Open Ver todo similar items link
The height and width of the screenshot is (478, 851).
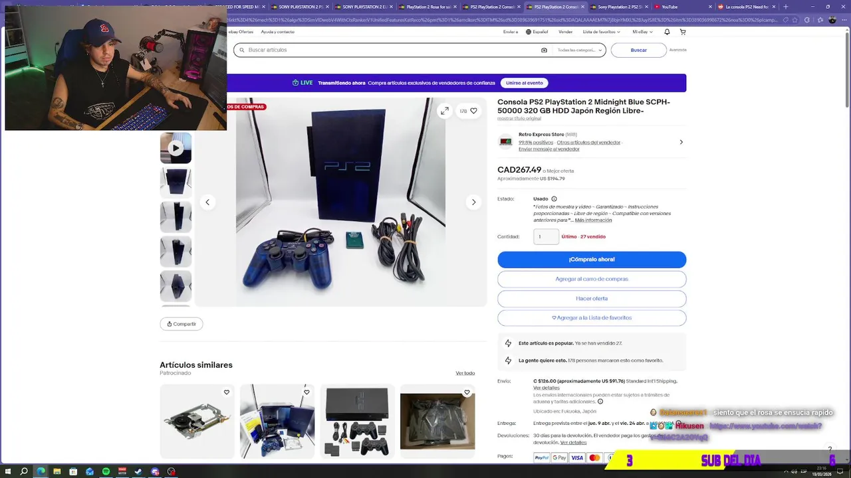click(x=465, y=373)
